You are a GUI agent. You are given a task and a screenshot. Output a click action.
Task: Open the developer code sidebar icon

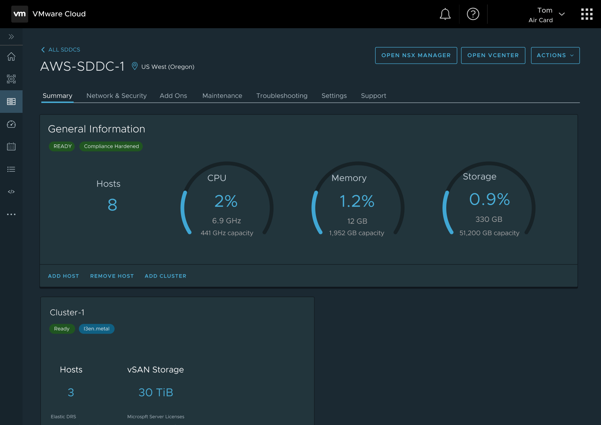pyautogui.click(x=11, y=192)
